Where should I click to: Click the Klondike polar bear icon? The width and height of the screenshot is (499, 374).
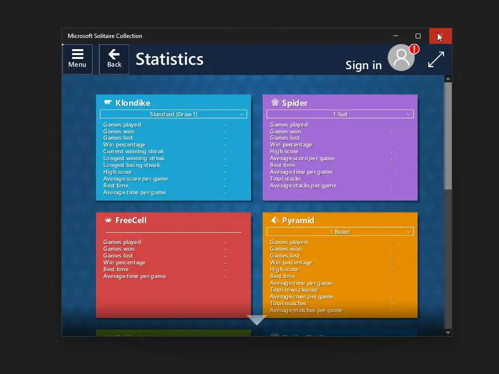click(108, 102)
